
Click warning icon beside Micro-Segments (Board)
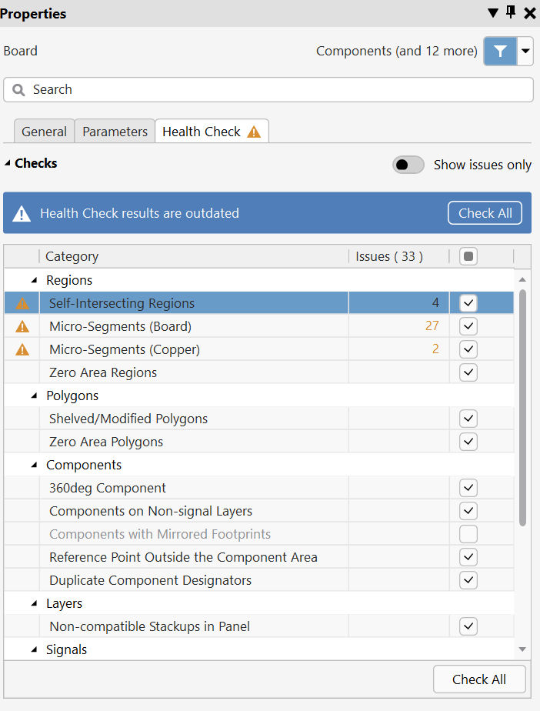pos(22,326)
